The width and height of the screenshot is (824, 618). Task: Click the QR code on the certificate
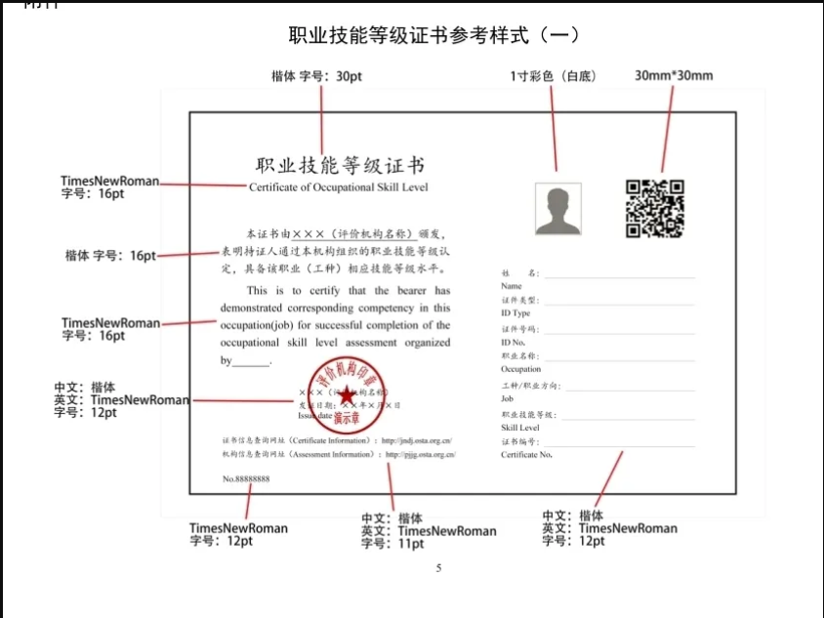pos(654,209)
